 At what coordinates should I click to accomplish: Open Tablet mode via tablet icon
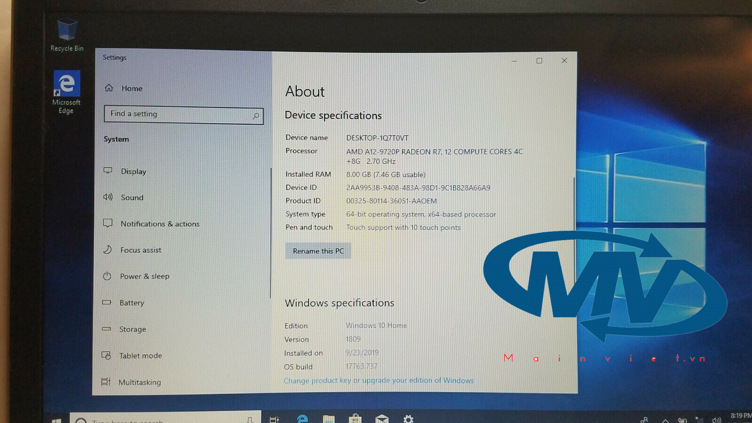(106, 355)
